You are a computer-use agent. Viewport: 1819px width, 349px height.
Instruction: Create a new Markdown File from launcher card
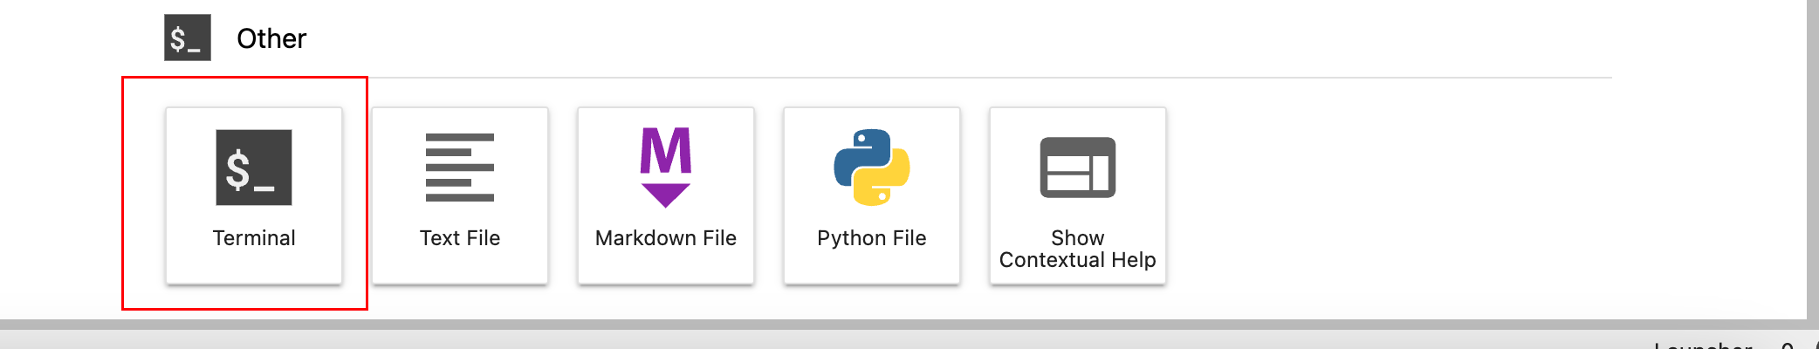[666, 196]
